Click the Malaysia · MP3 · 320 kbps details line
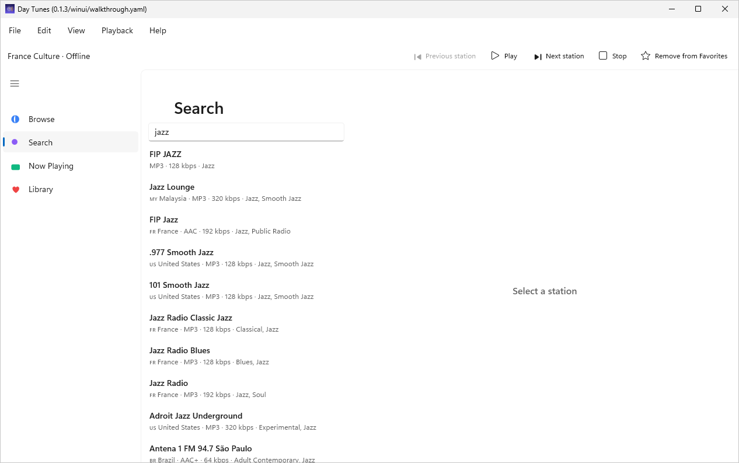 click(x=225, y=199)
